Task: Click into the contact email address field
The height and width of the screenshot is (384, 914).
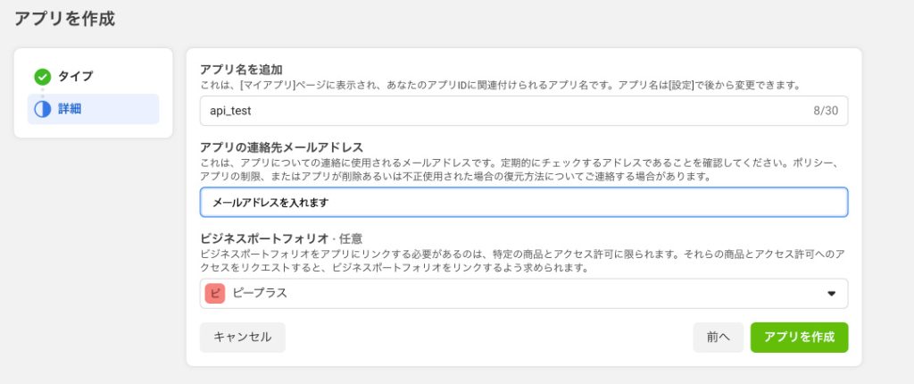Action: coord(523,202)
